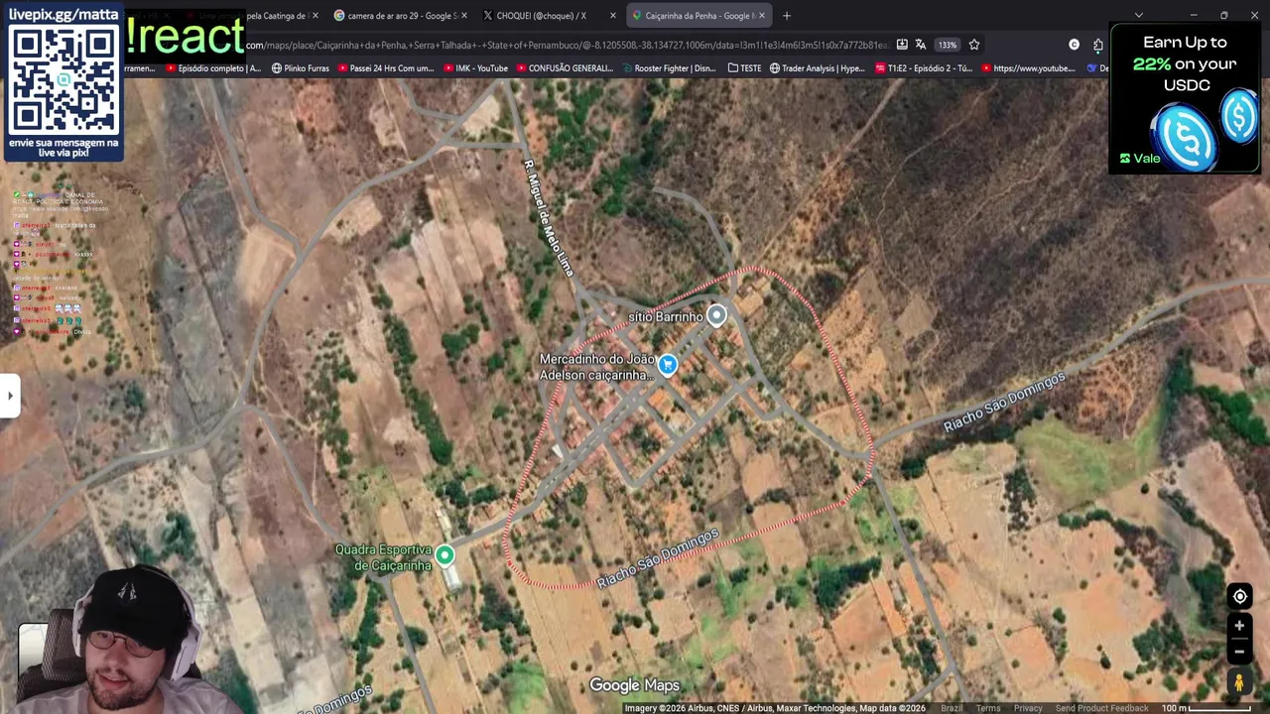This screenshot has height=714, width=1270.
Task: Open the browser extensions puzzle icon
Action: coord(1098,45)
